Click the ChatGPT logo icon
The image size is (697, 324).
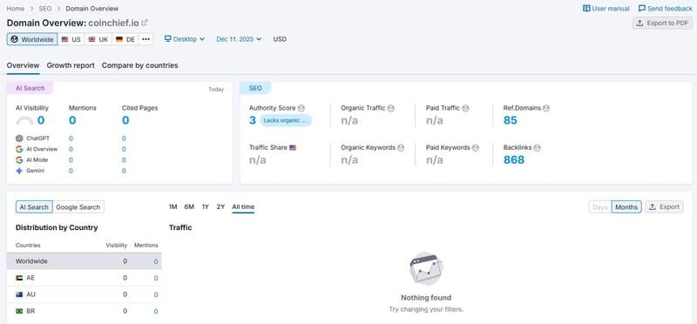pos(19,138)
